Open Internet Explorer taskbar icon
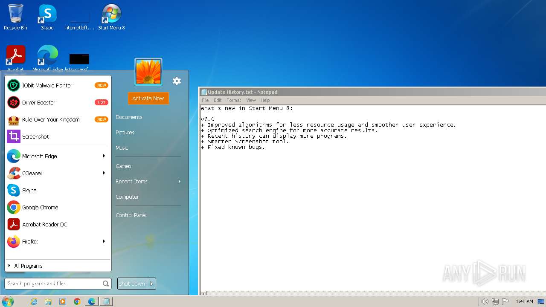546x307 pixels. [34, 301]
